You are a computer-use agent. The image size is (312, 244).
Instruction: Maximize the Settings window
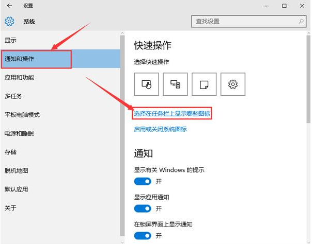pyautogui.click(x=284, y=6)
